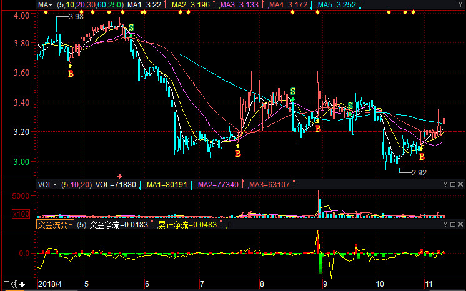Click the volume MA1=80191 value

[167, 185]
